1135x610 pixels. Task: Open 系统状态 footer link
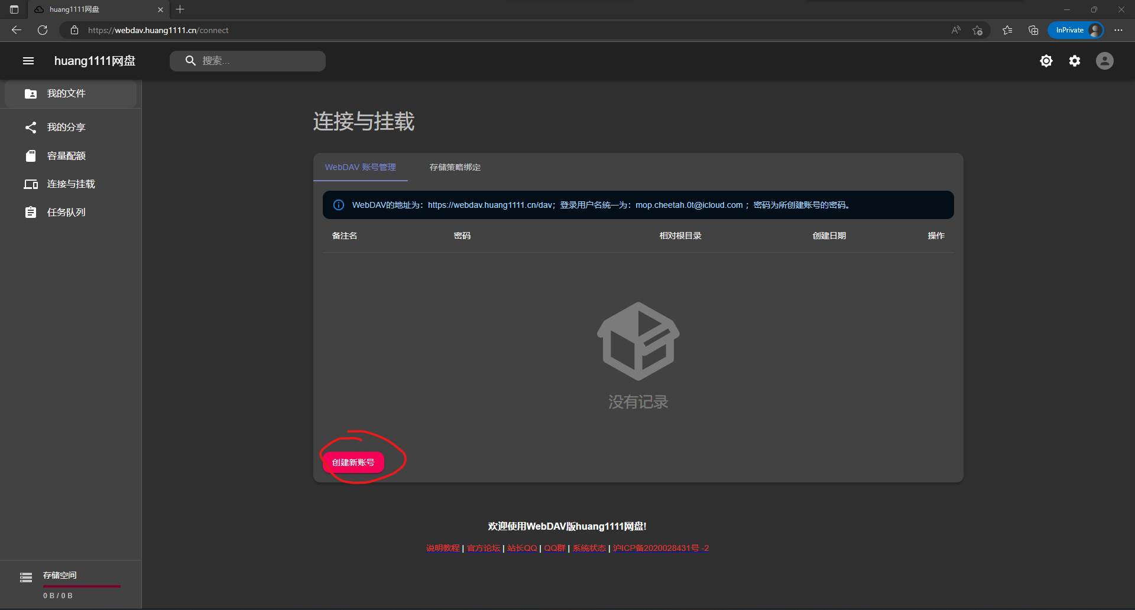click(x=589, y=548)
